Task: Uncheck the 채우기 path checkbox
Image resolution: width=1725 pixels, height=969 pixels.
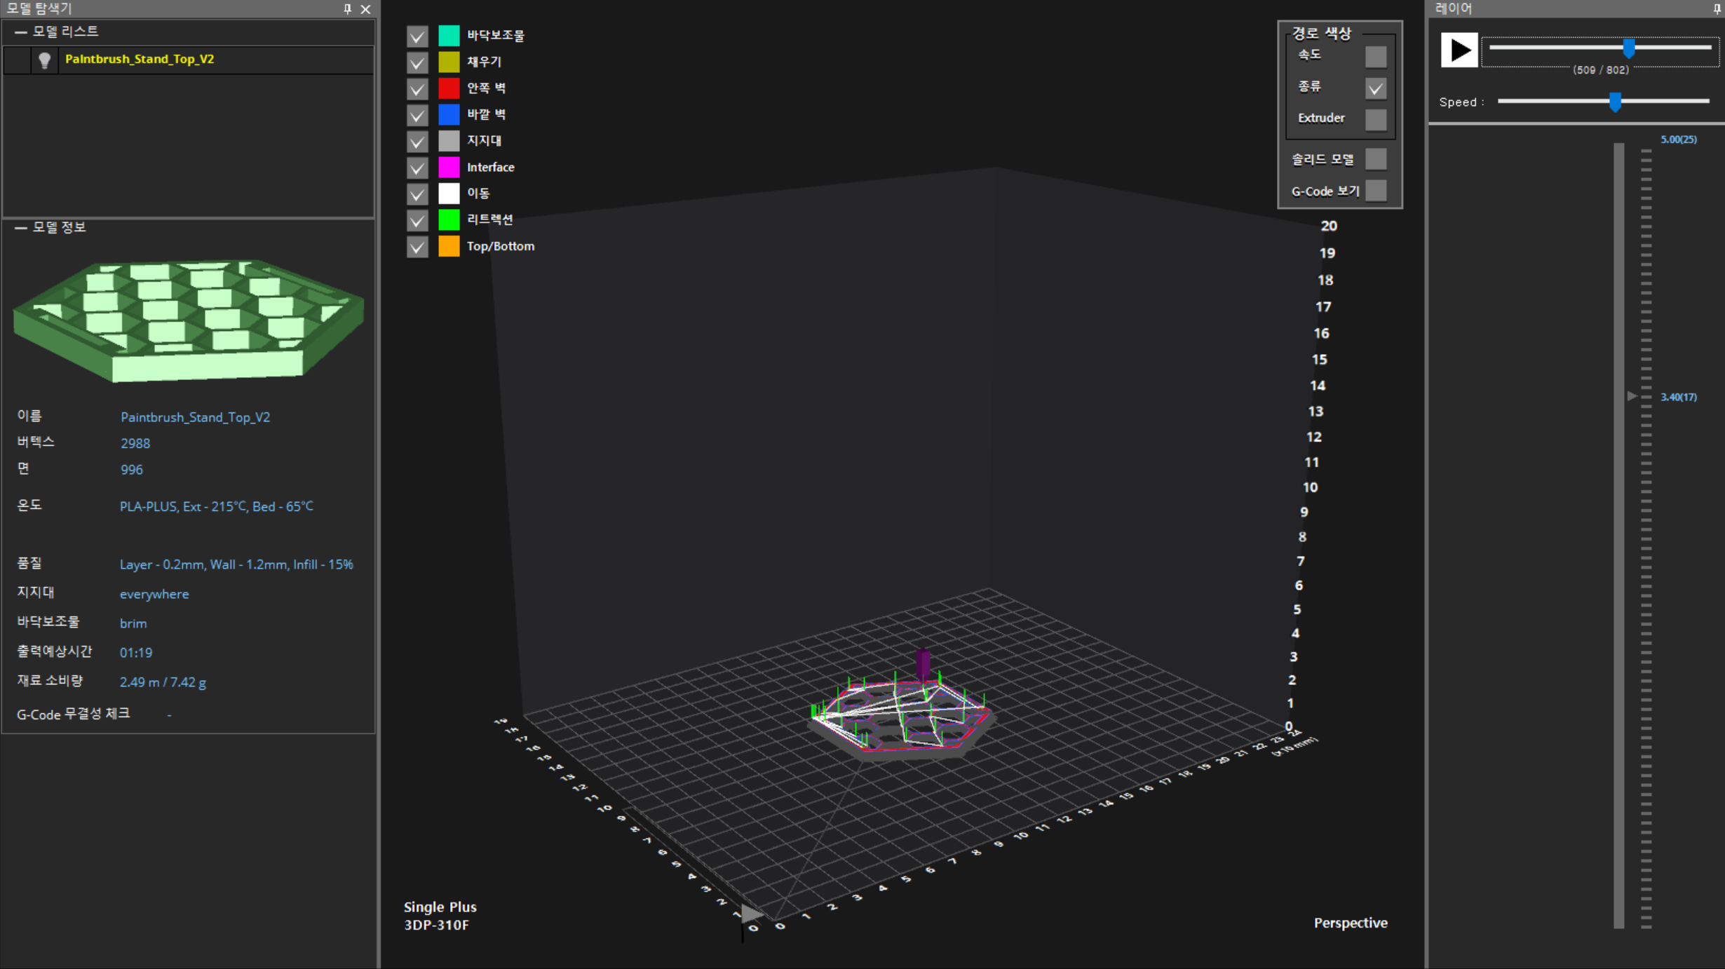Action: (x=417, y=62)
